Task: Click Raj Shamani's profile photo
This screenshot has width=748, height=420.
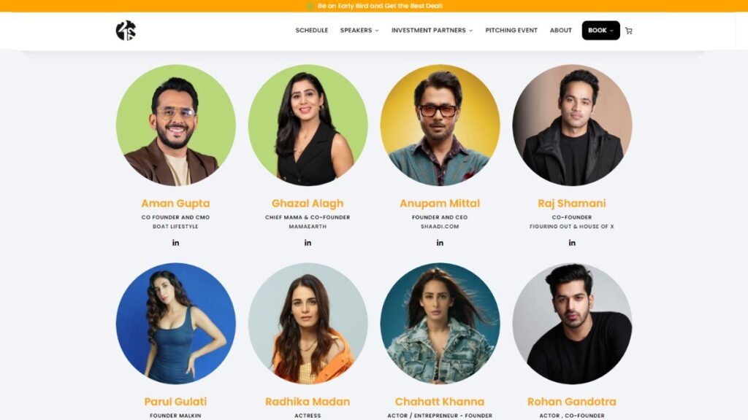Action: coord(572,125)
